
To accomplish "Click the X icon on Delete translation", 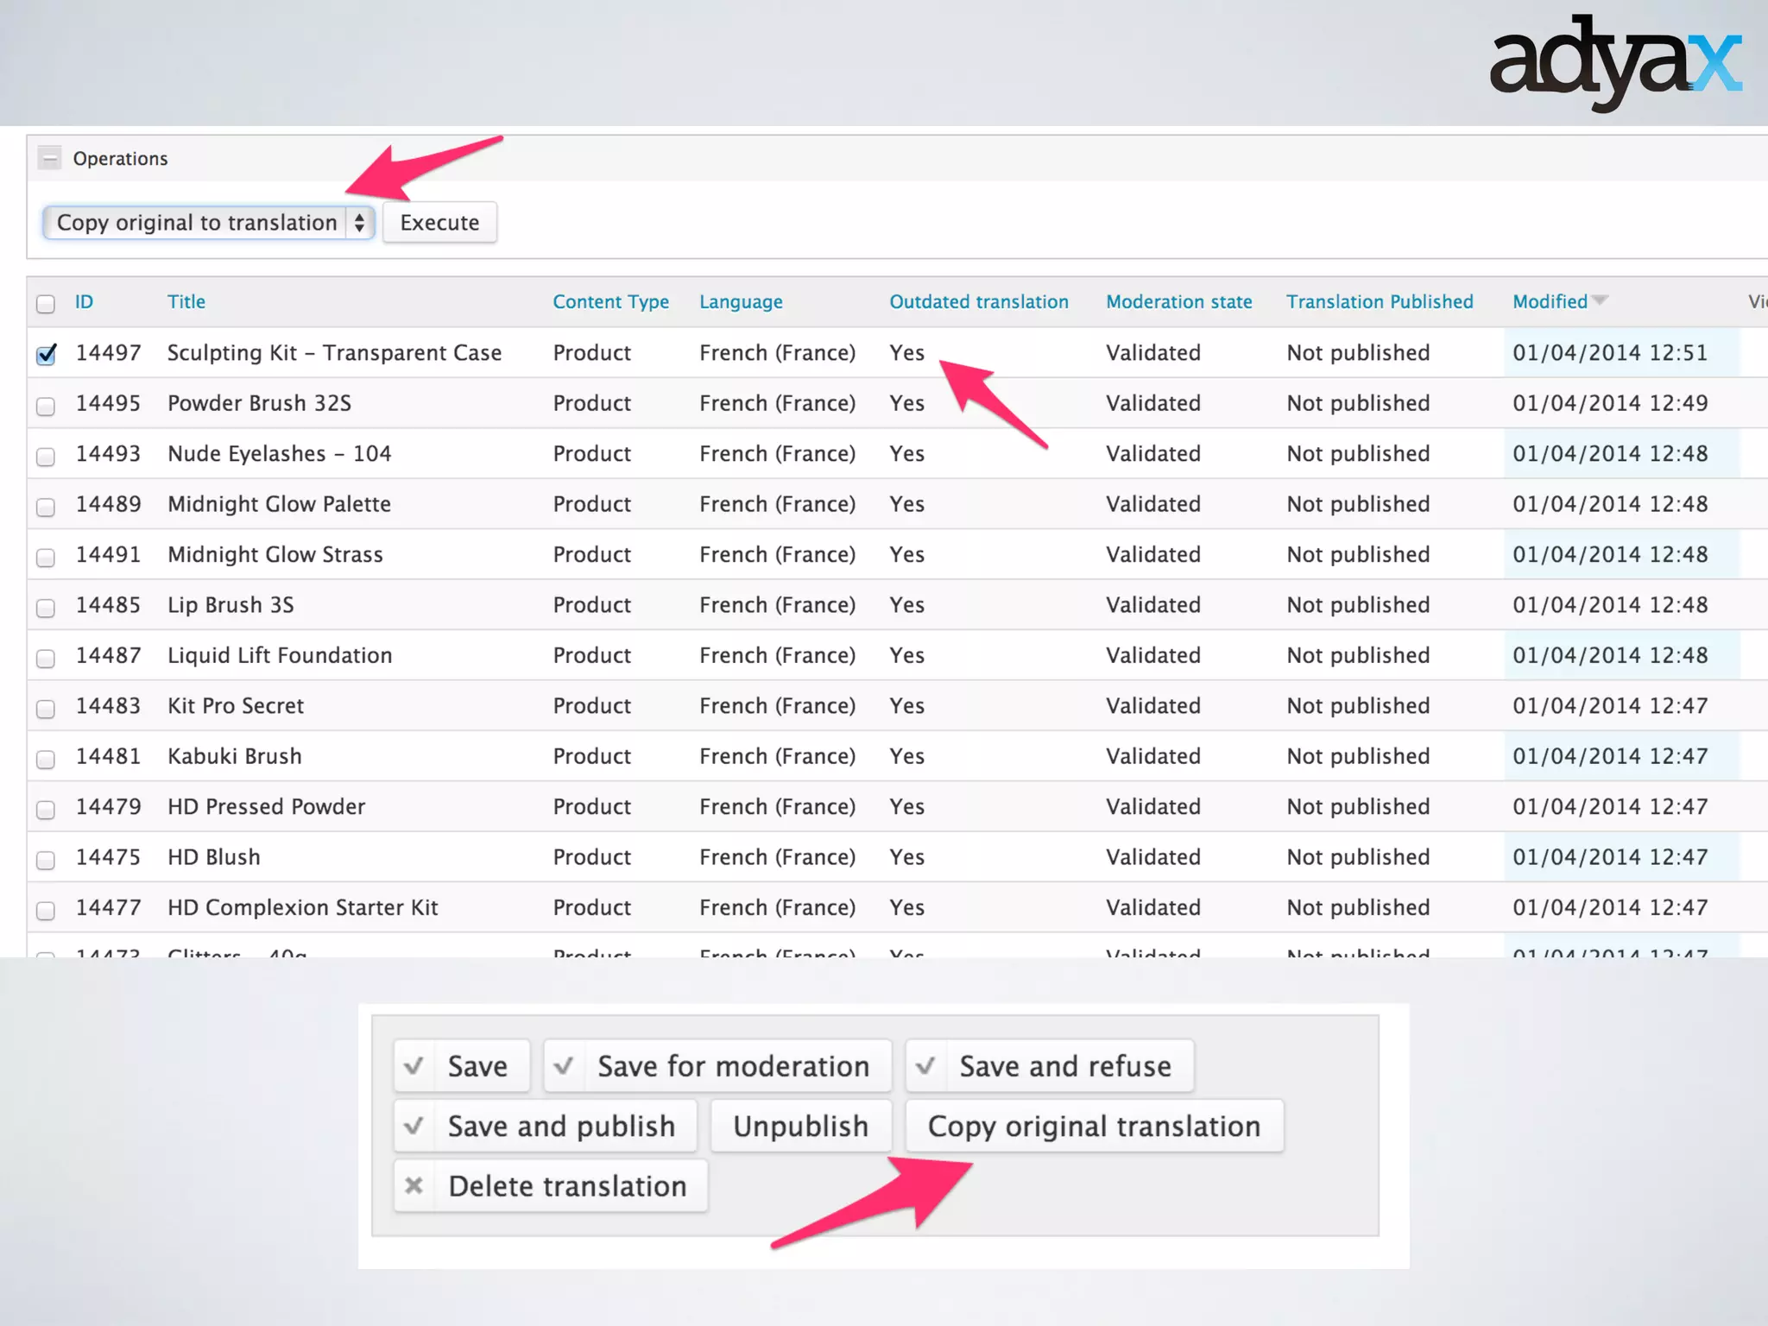I will (x=414, y=1185).
